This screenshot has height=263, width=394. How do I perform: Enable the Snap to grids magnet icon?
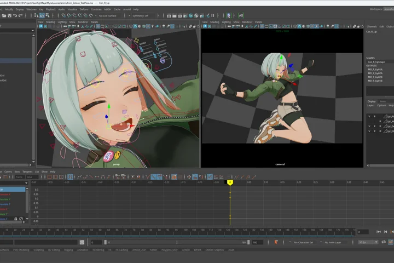point(63,15)
